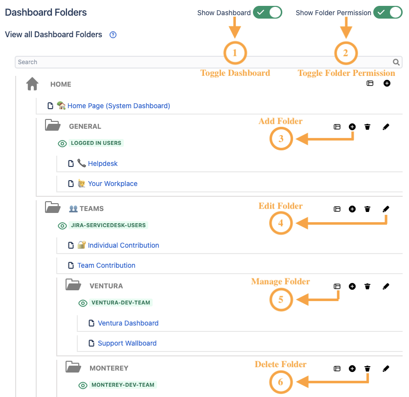Open the Helpdesk dashboard link
Viewport: 409px width, 397px height.
coord(103,163)
